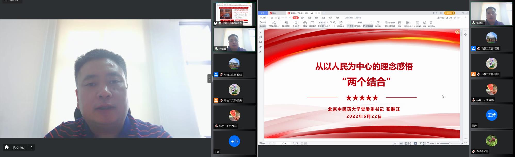Click the print icon in quick toolbar
This screenshot has height=157, width=515.
pos(279,18)
